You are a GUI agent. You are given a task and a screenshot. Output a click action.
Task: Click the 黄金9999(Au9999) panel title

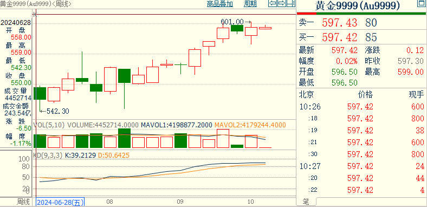tap(357, 6)
